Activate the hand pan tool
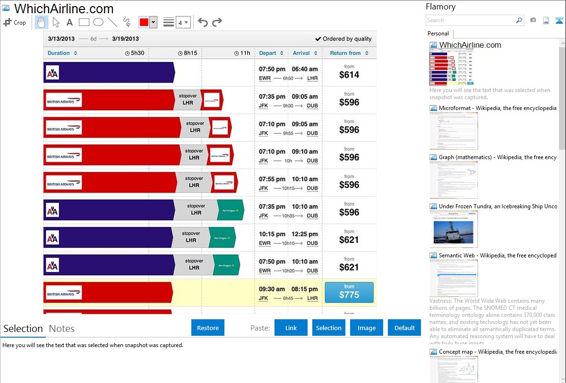The height and width of the screenshot is (383, 566). pos(41,22)
